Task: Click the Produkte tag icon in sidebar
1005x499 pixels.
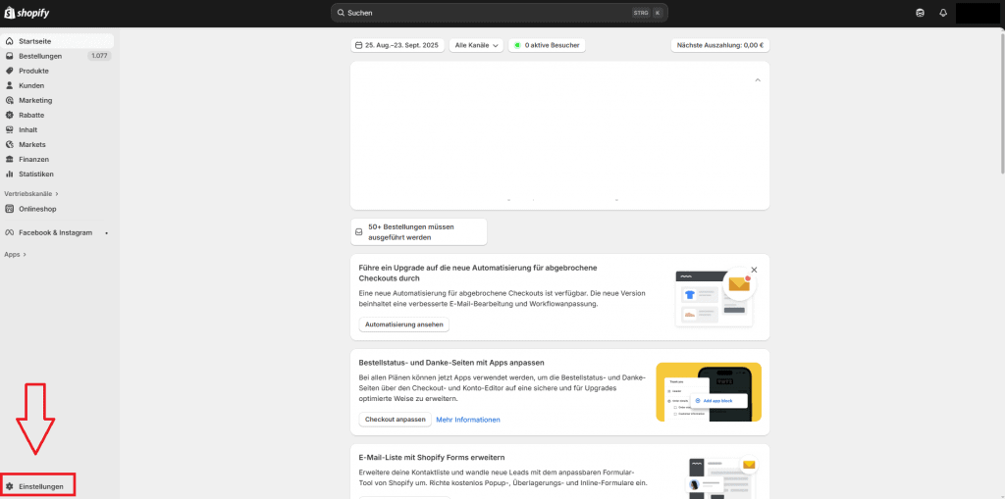Action: (x=10, y=71)
